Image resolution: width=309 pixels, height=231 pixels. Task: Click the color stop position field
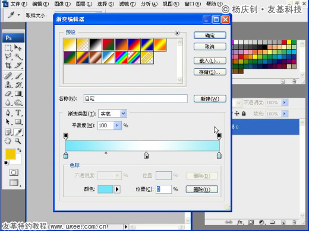point(163,189)
